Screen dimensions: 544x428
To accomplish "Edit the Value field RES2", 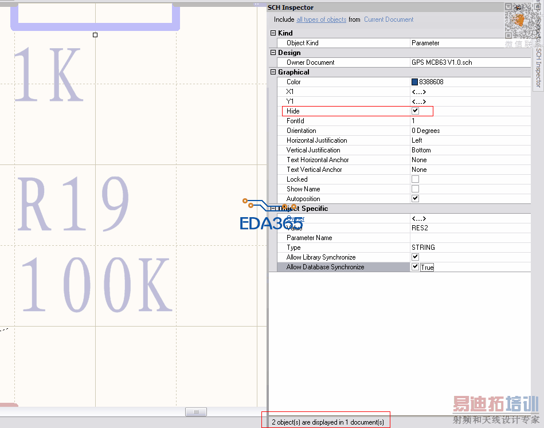I will [470, 228].
